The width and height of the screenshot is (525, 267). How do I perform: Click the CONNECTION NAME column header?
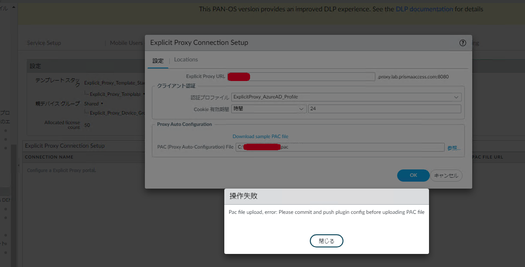(x=49, y=157)
